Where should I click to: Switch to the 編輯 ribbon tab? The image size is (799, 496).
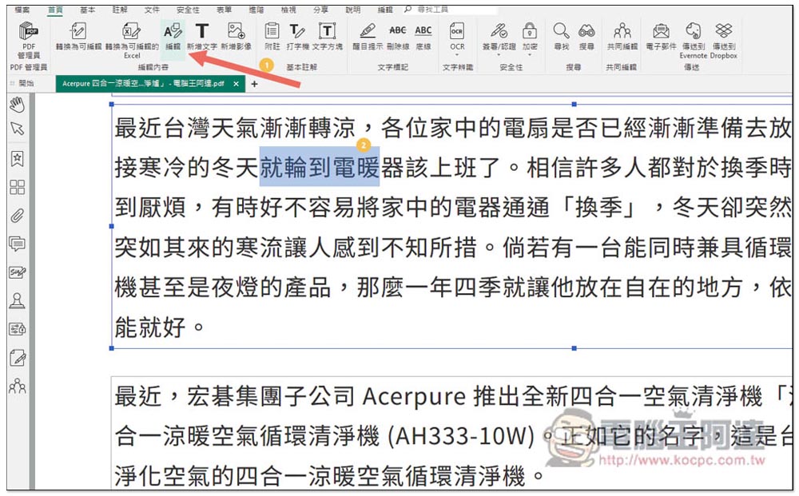point(385,9)
